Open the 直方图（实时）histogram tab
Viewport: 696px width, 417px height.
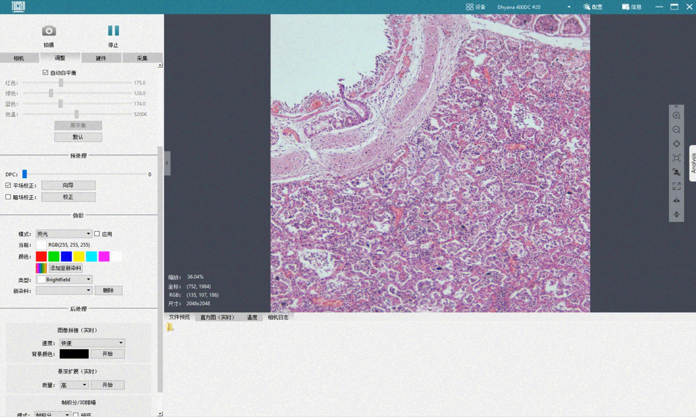pyautogui.click(x=217, y=317)
